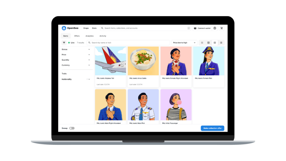Click PAL Iconic Male Flight Attendant title

click(109, 123)
